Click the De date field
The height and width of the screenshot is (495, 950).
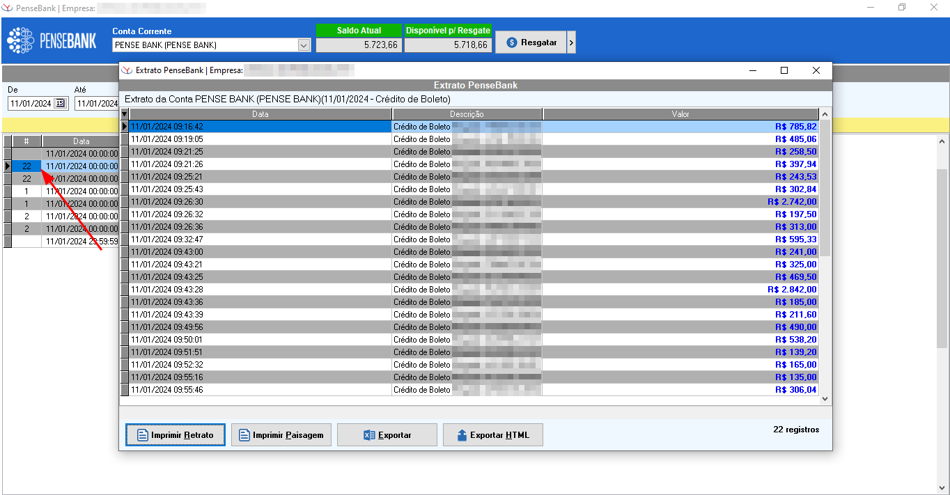[31, 103]
